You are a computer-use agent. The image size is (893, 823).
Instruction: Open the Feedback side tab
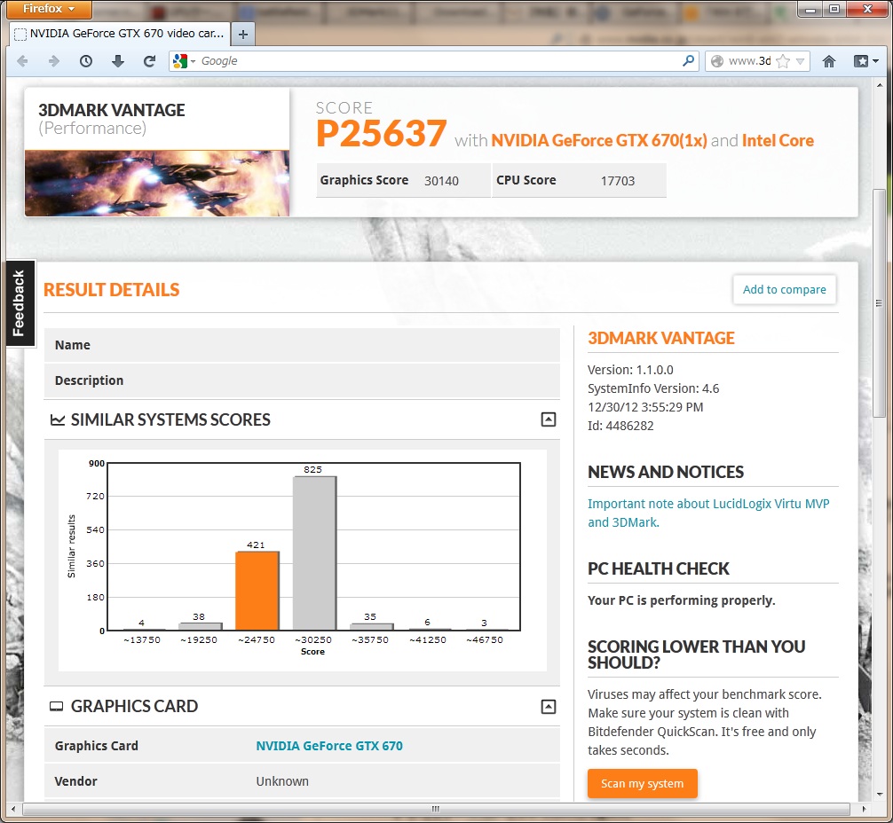20,302
